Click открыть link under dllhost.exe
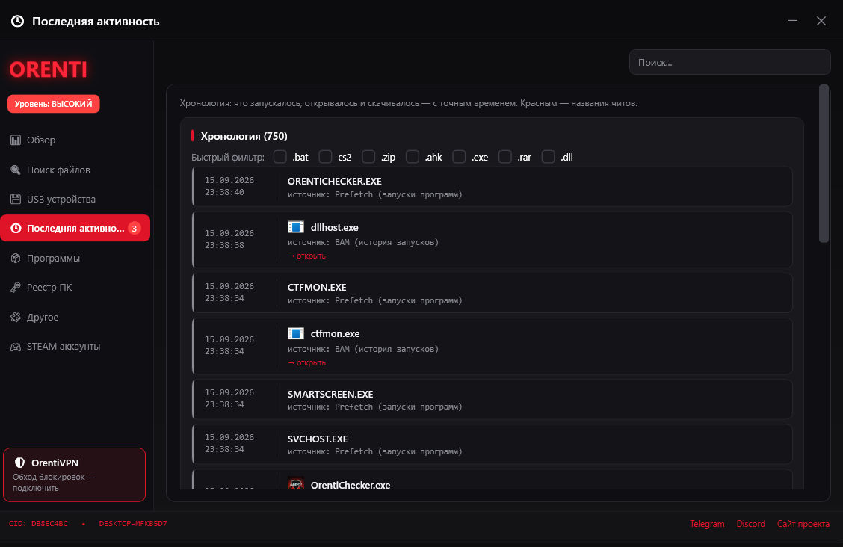843x547 pixels. click(x=306, y=256)
